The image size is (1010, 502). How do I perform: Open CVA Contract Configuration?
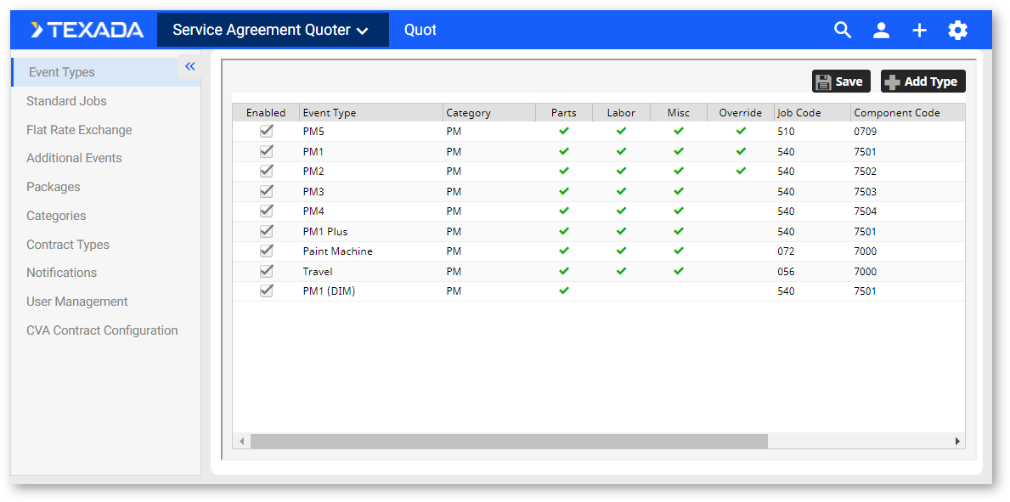[x=102, y=330]
